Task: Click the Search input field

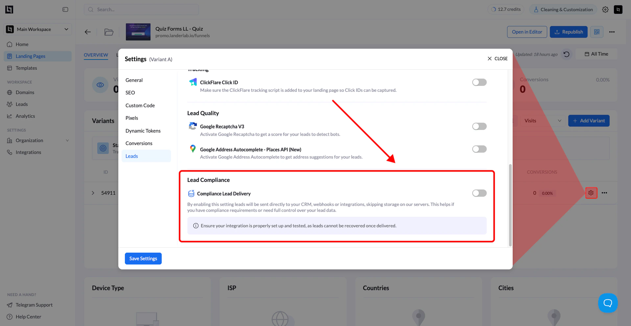Action: point(141,10)
